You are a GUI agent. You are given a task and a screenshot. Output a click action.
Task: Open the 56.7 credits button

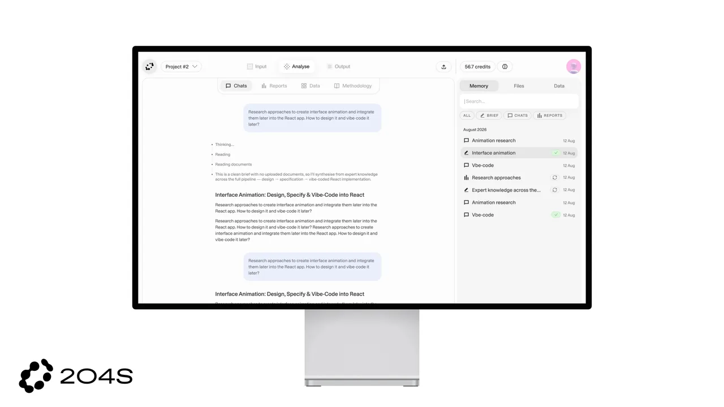(477, 67)
